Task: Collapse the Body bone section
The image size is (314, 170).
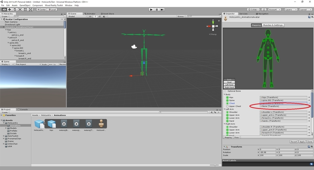Action: 224,94
